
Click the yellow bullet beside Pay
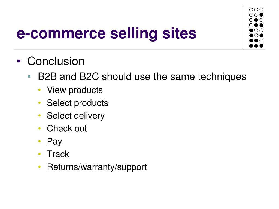pos(40,141)
